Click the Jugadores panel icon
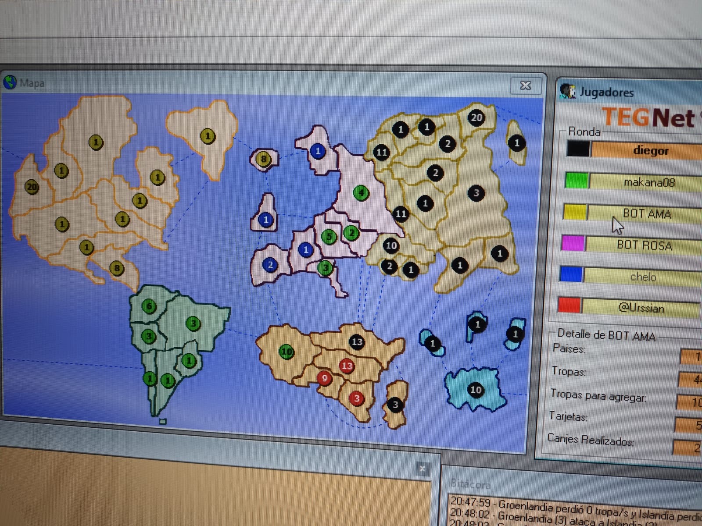 click(568, 91)
